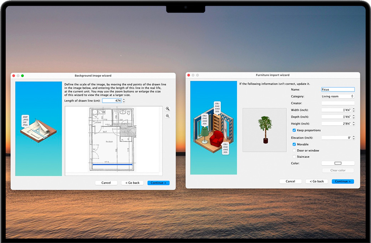The width and height of the screenshot is (371, 243).
Task: Check the Staircase option
Action: [294, 157]
